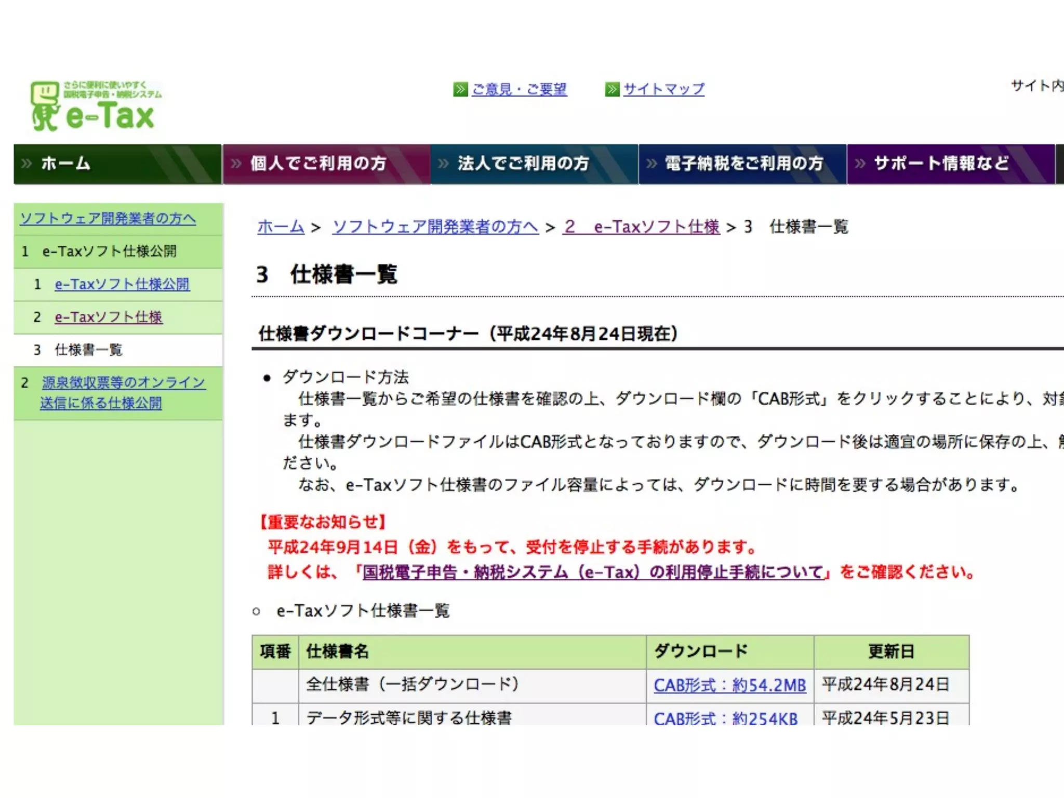Click chevron icon on ホーム nav tab

click(x=26, y=164)
